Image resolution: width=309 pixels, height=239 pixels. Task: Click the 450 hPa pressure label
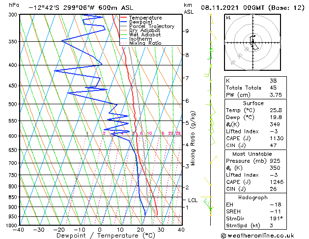(x=14, y=86)
